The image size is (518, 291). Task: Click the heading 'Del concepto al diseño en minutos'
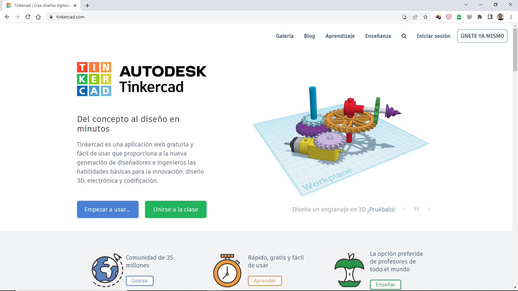tap(128, 124)
